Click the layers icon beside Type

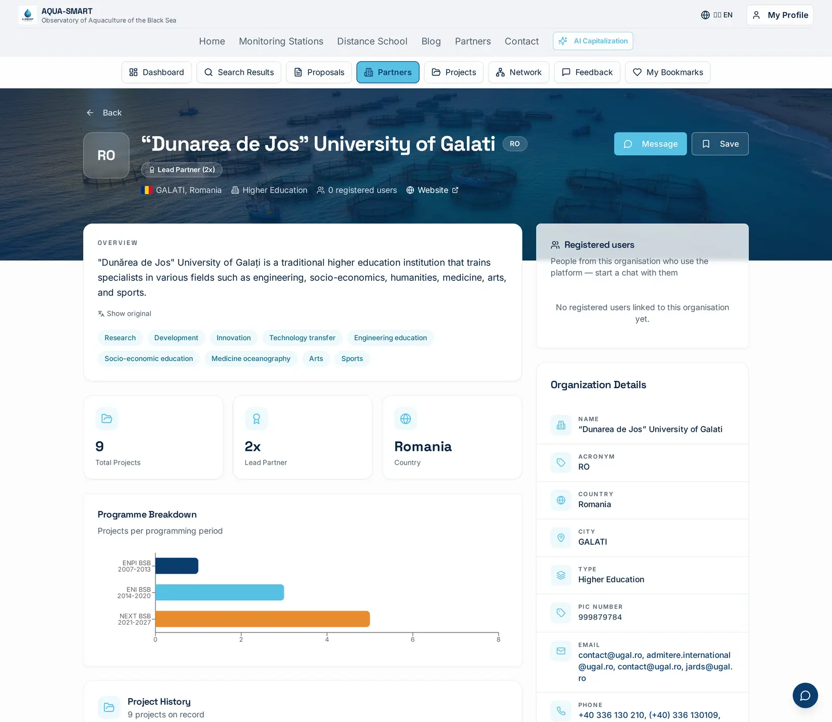(561, 575)
